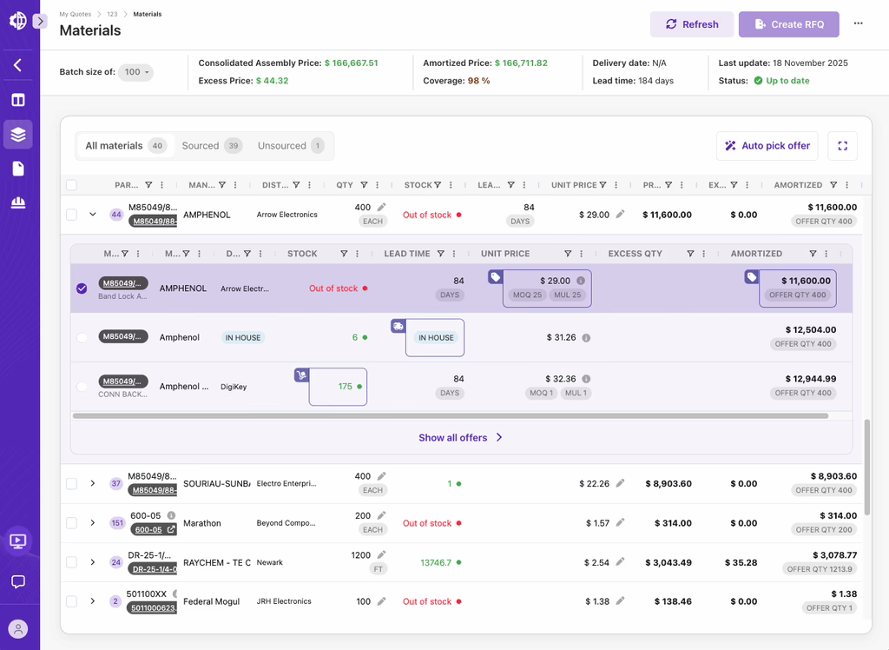Click the document icon in sidebar
This screenshot has height=650, width=889.
pos(18,169)
